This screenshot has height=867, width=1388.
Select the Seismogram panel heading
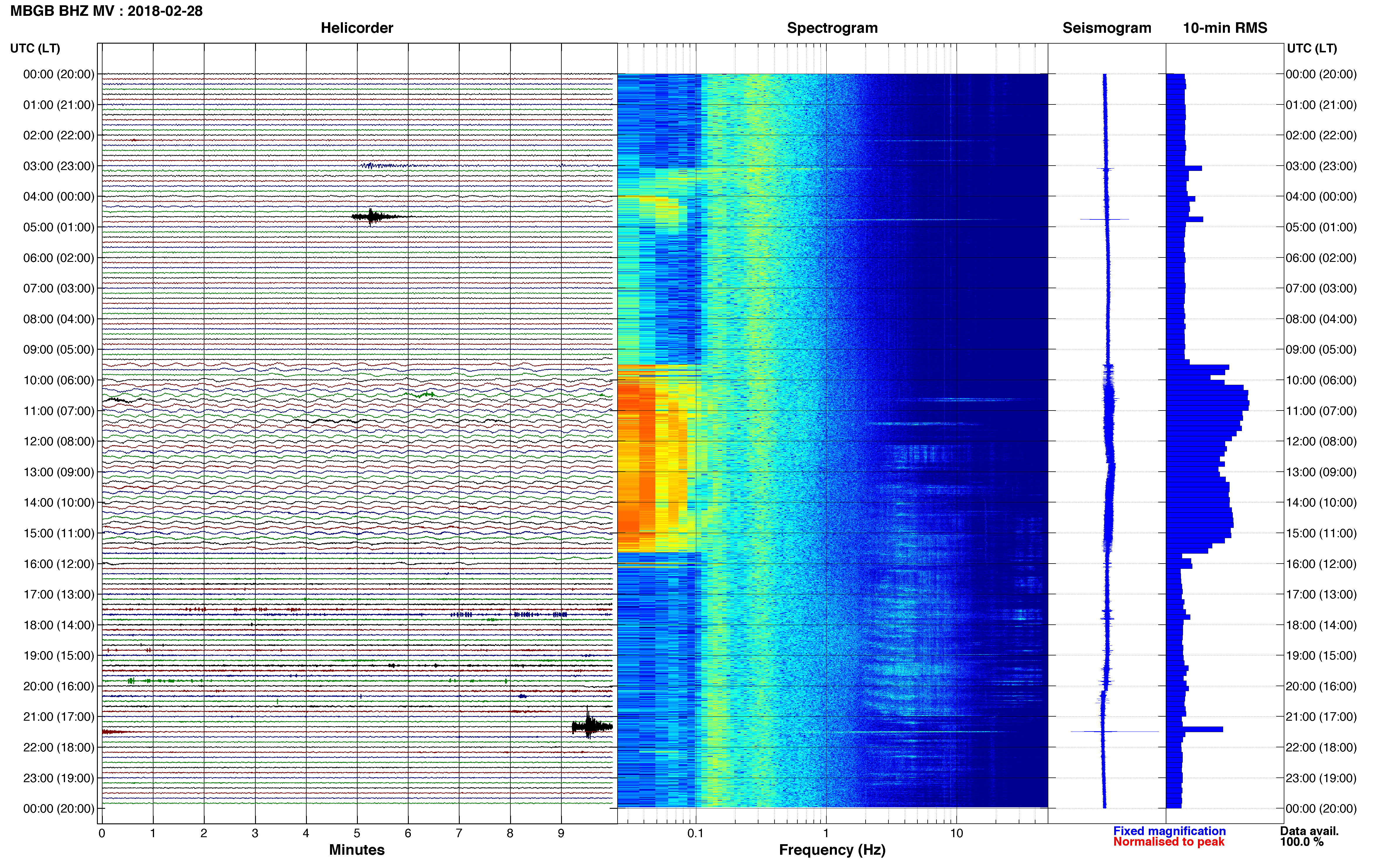1106,28
